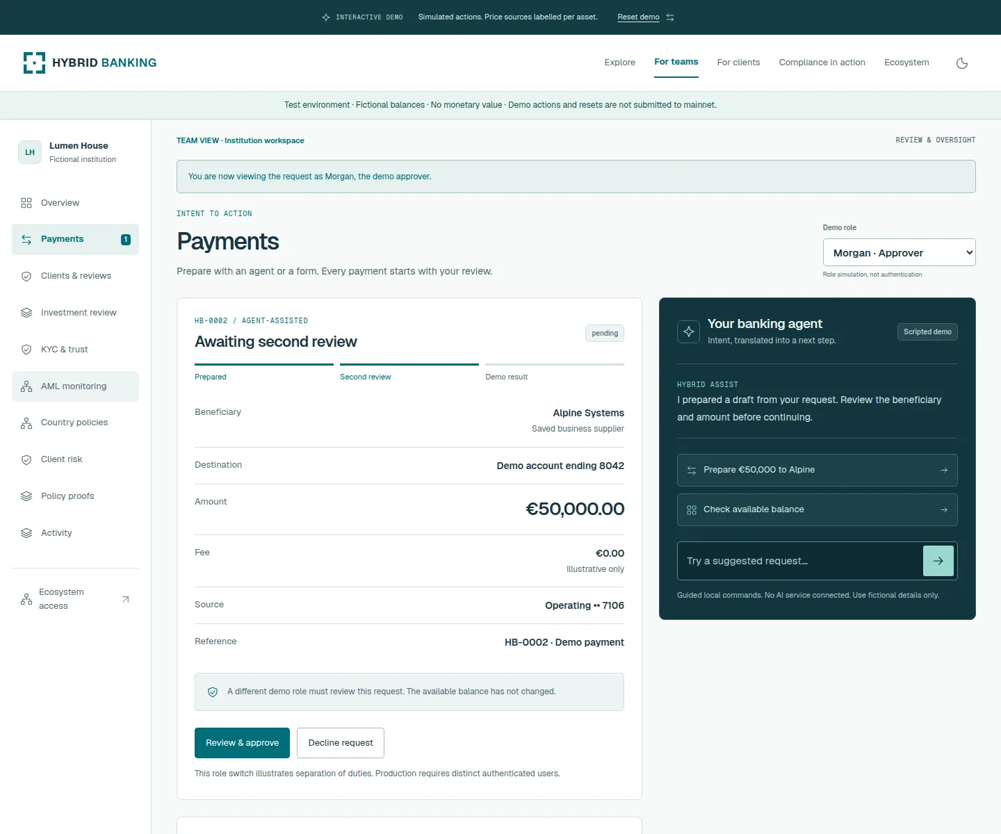
Task: Click the LH avatar for Lumen House
Action: [30, 152]
